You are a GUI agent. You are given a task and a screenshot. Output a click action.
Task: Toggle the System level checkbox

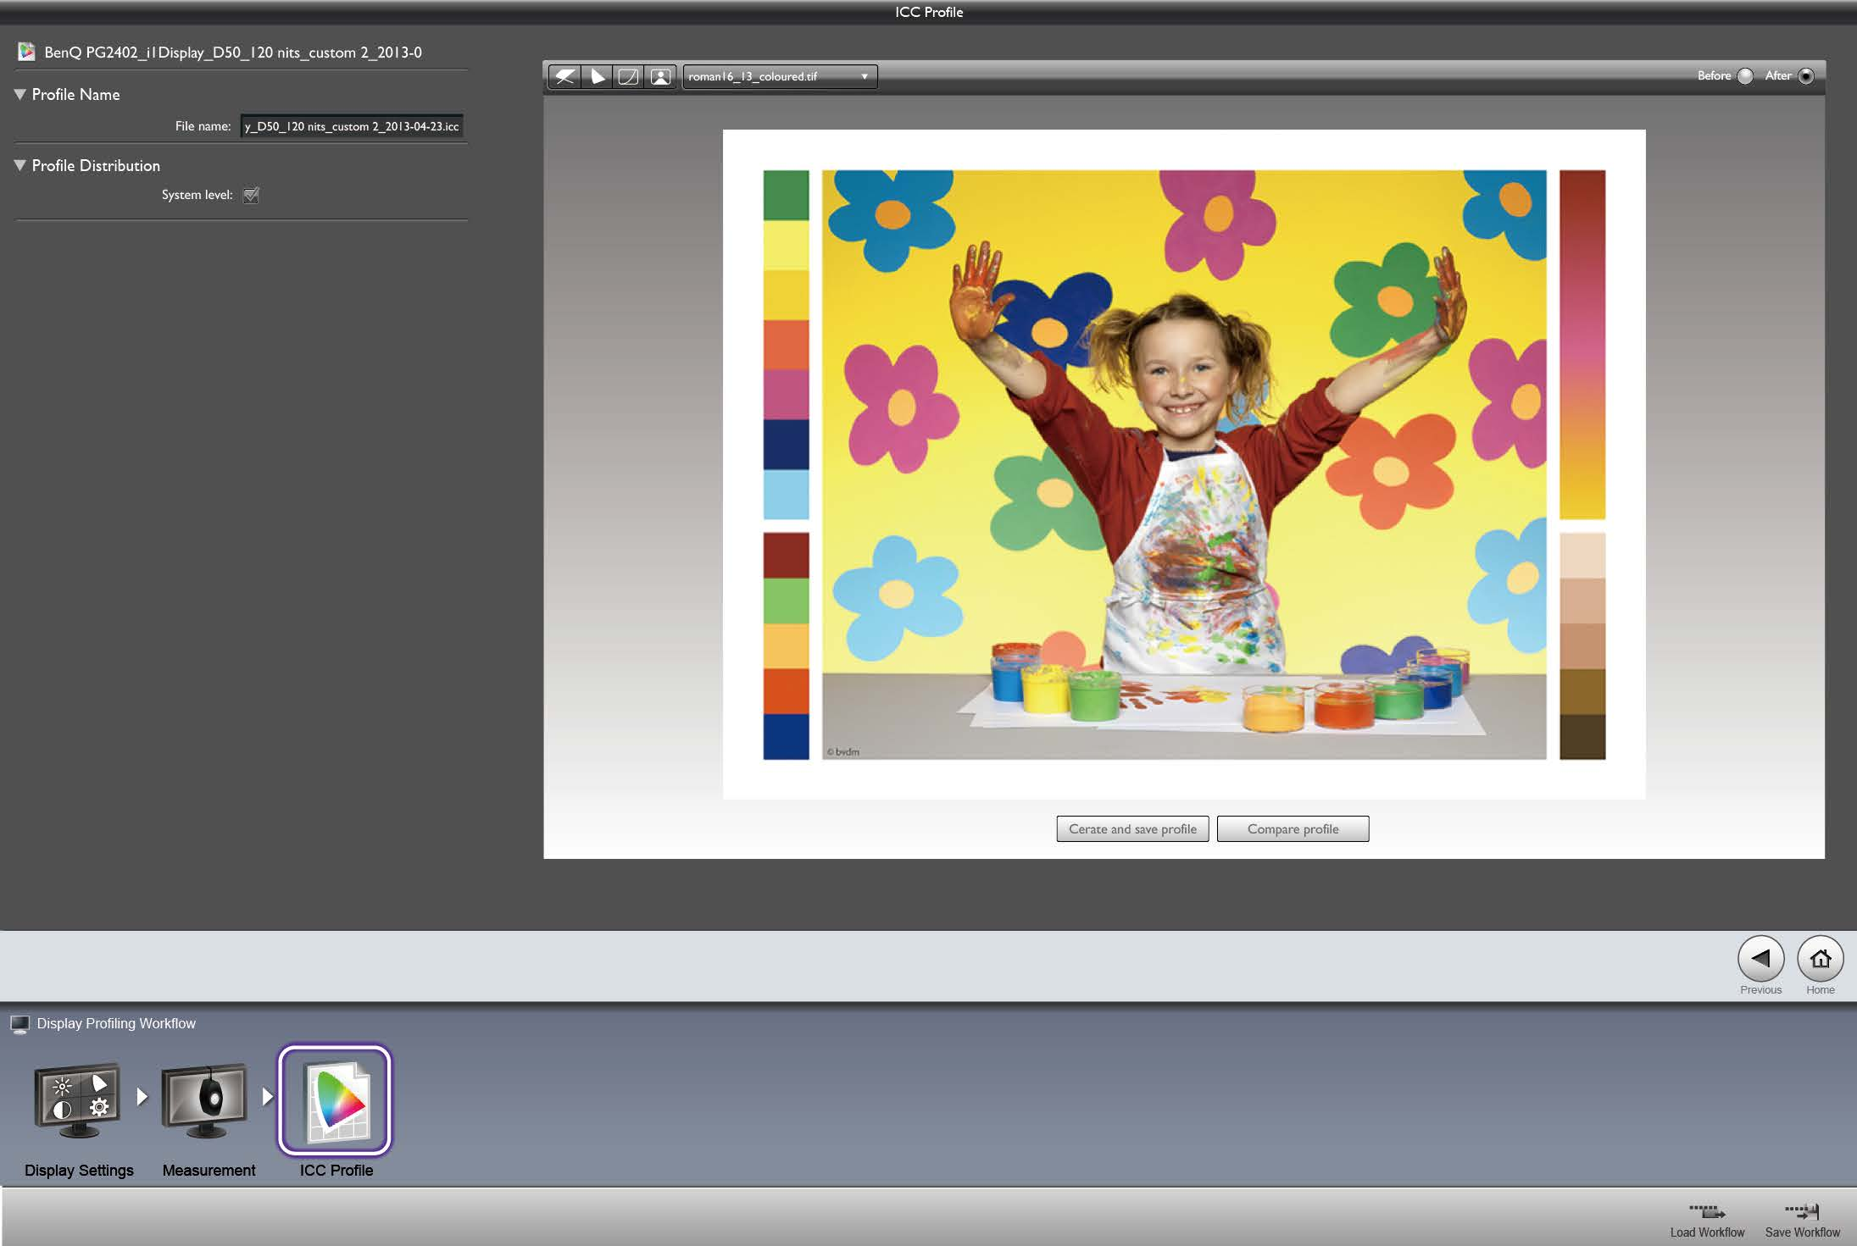(x=251, y=195)
